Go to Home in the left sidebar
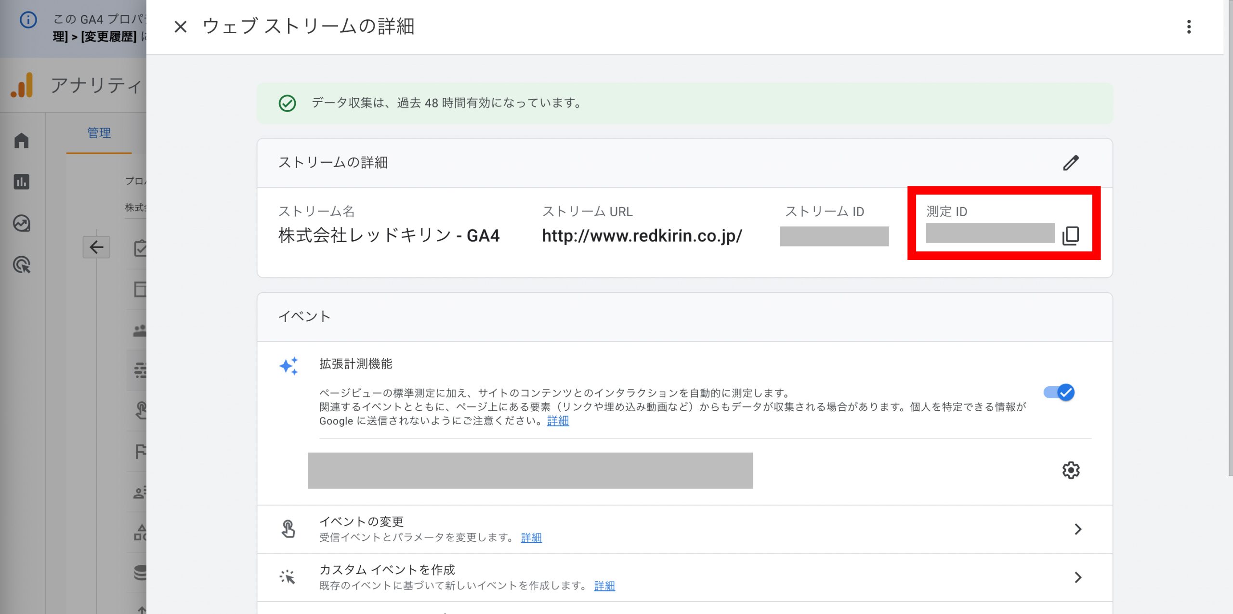Image resolution: width=1233 pixels, height=614 pixels. pos(22,141)
